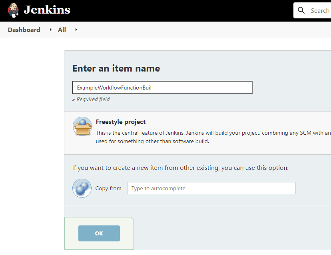Viewport: 331px width, 255px height.
Task: Go to the Dashboard breadcrumb
Action: click(24, 30)
